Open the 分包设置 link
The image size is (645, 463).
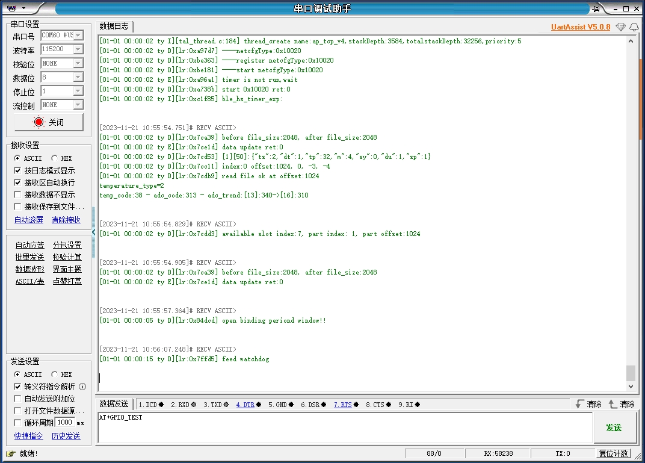[x=67, y=245]
